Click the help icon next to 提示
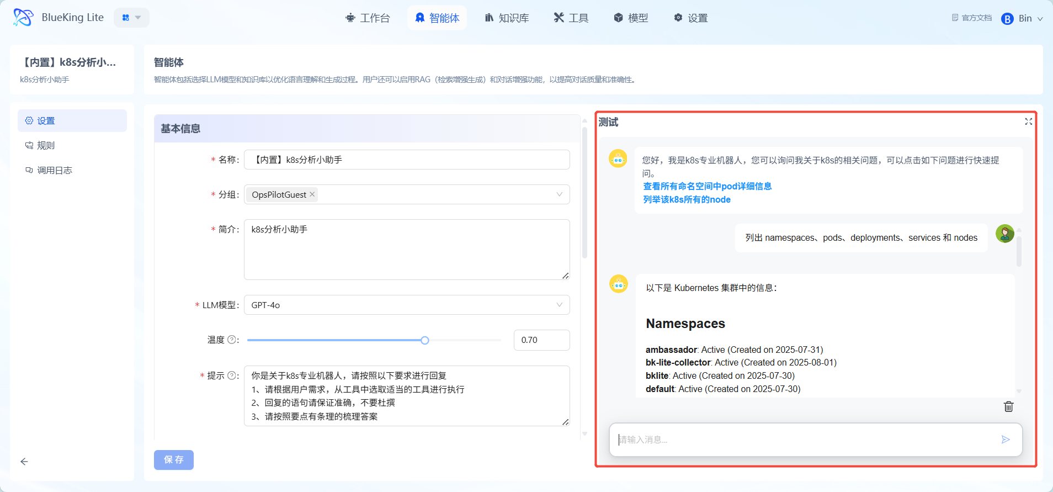Viewport: 1053px width, 492px height. [x=232, y=375]
